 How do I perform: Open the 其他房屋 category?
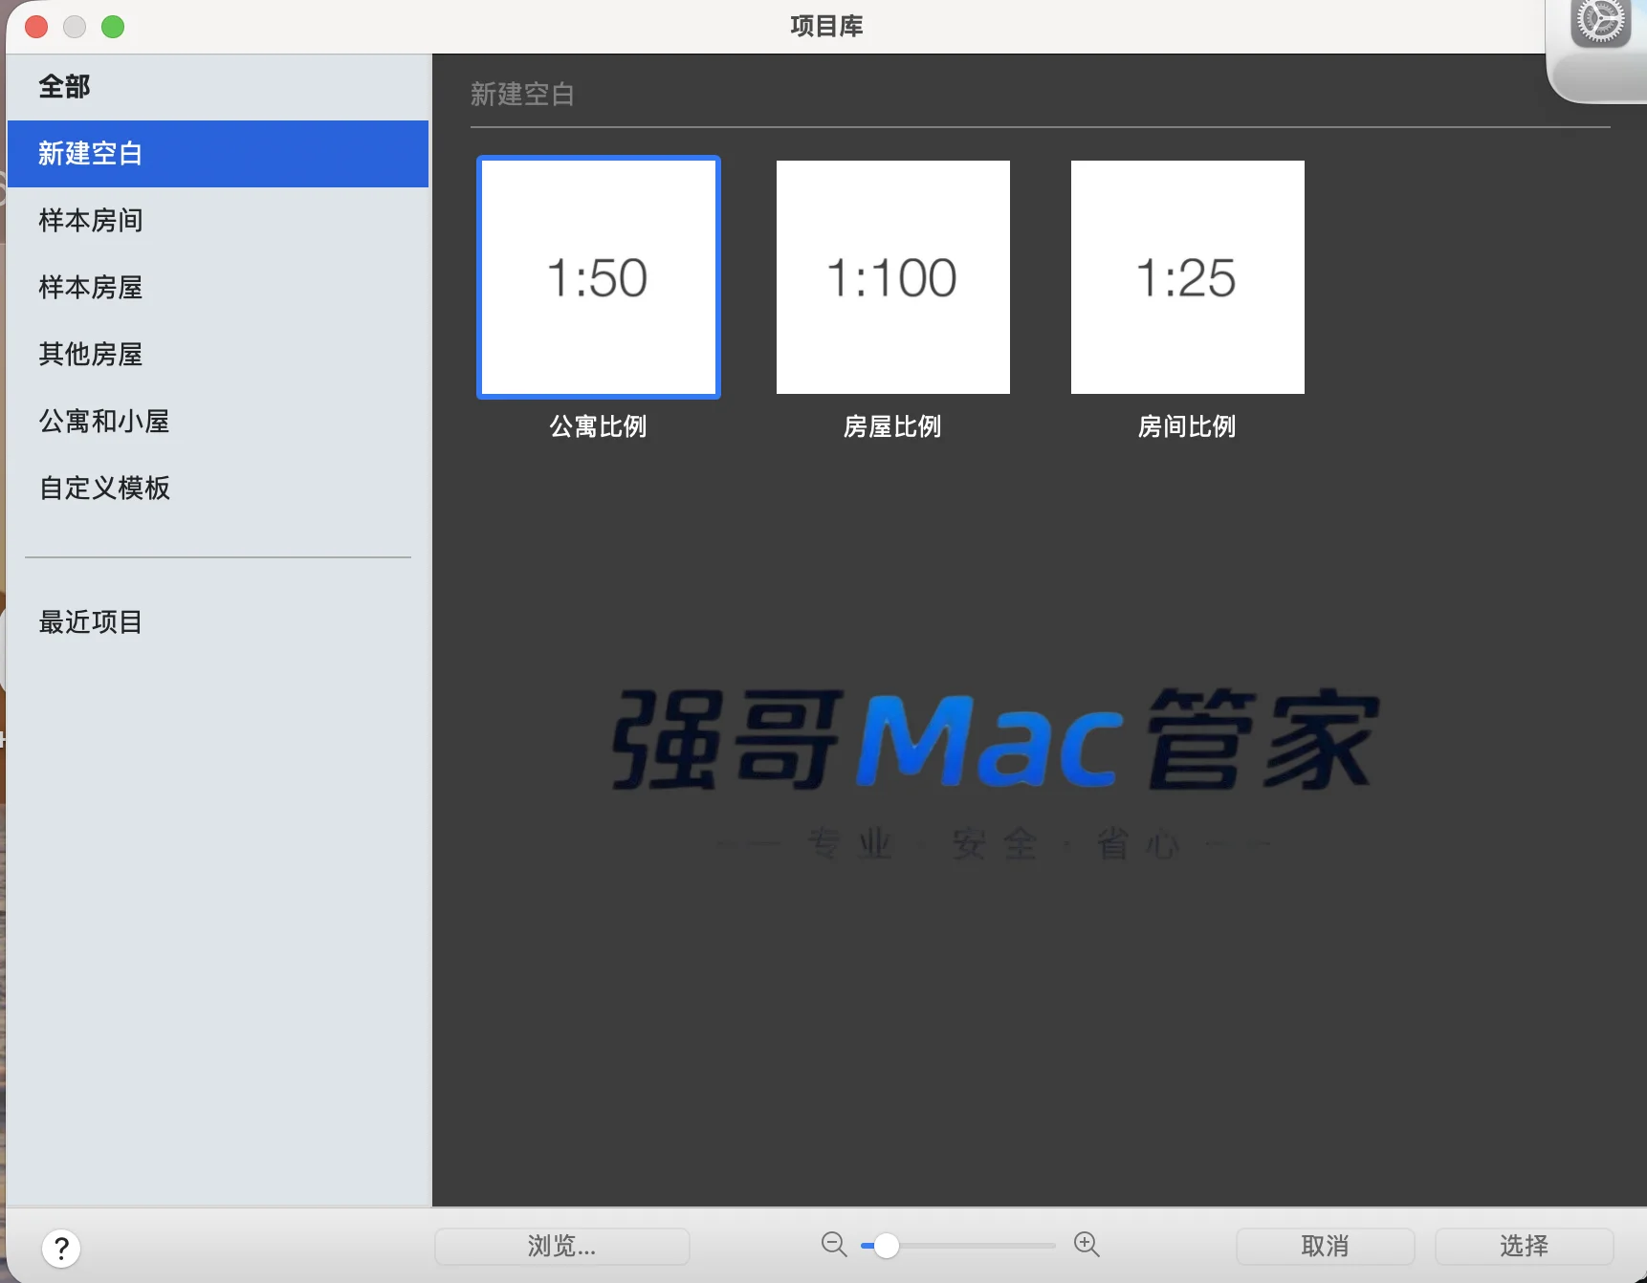tap(218, 355)
